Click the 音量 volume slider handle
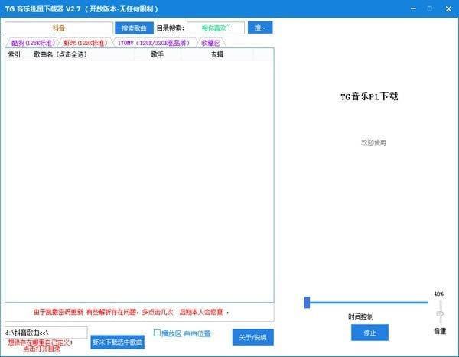Screen dimensions: 459x357 440,313
